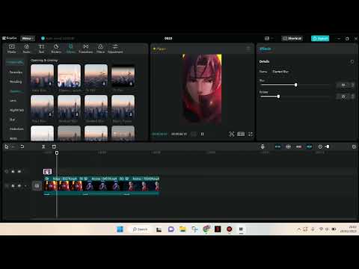Mute the main video track
The height and width of the screenshot is (269, 359).
25,186
